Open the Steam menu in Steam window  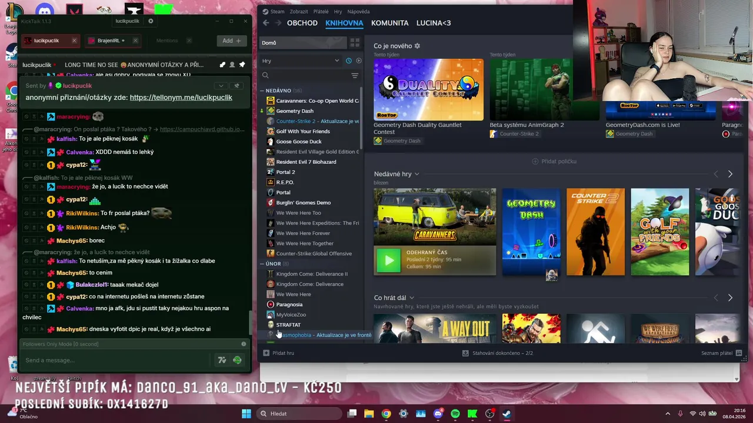tap(274, 11)
